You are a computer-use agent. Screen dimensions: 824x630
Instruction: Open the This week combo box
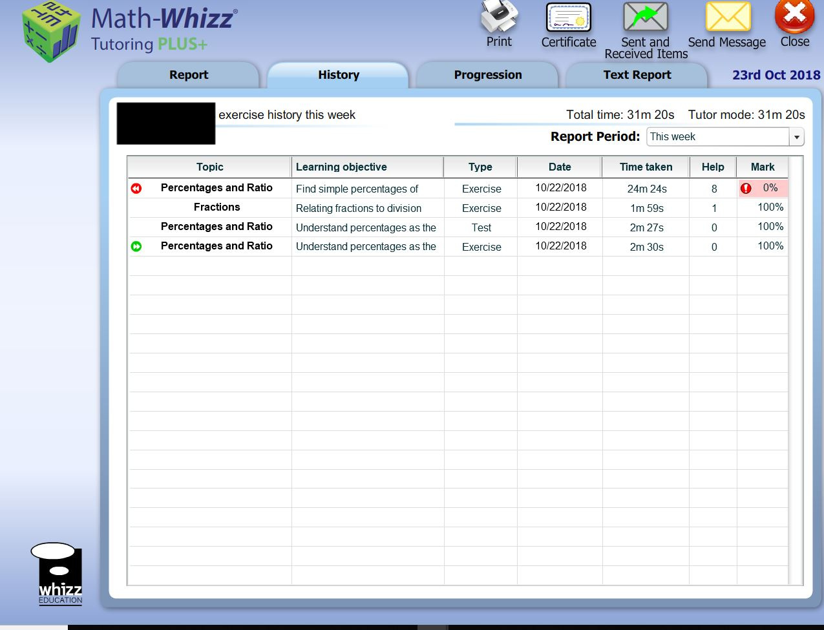click(x=717, y=136)
